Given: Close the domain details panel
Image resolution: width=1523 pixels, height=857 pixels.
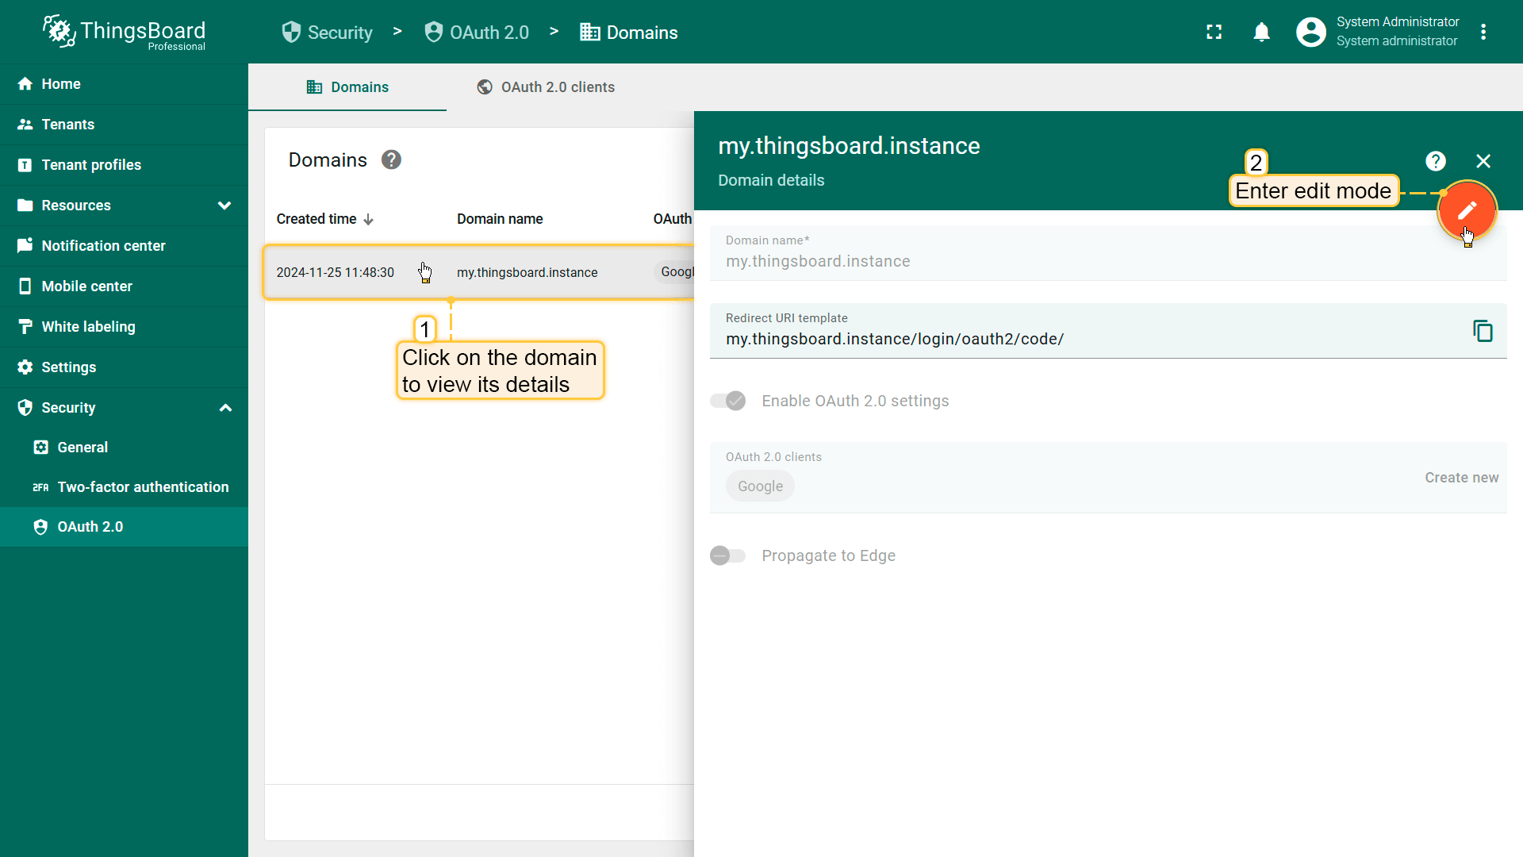Looking at the screenshot, I should click(1483, 161).
